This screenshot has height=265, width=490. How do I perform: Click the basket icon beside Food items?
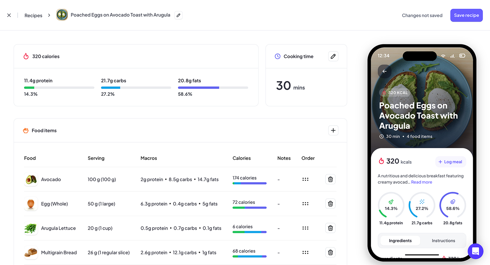click(x=26, y=130)
